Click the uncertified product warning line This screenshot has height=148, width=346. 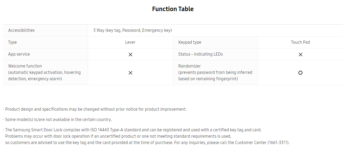coord(118,136)
